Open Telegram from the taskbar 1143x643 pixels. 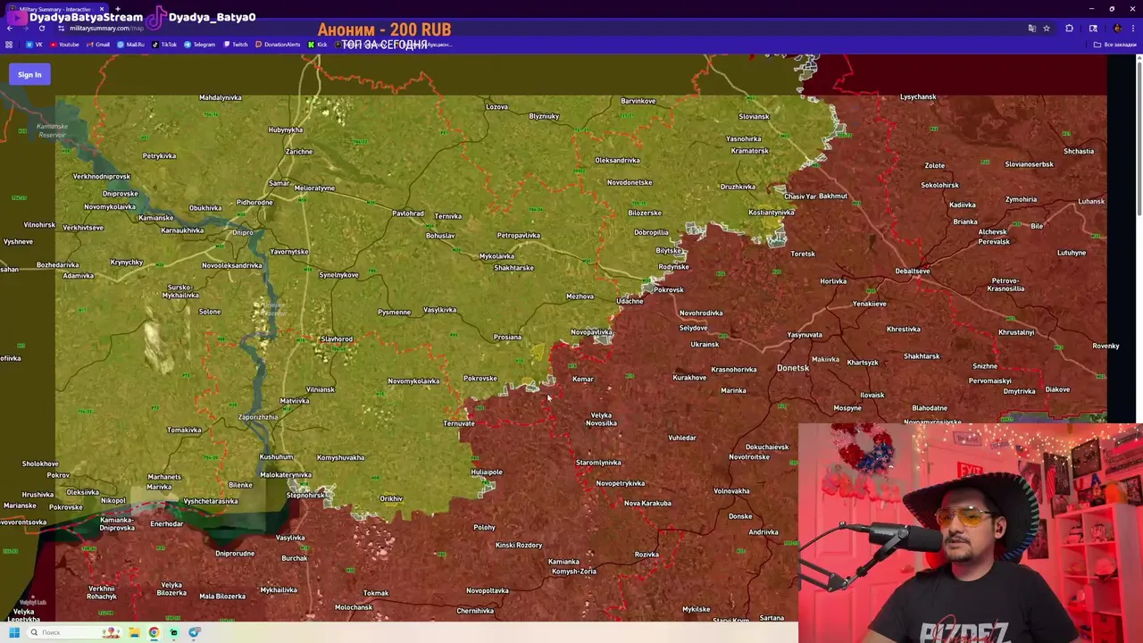click(x=194, y=632)
